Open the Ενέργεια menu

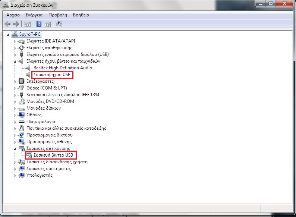click(34, 15)
